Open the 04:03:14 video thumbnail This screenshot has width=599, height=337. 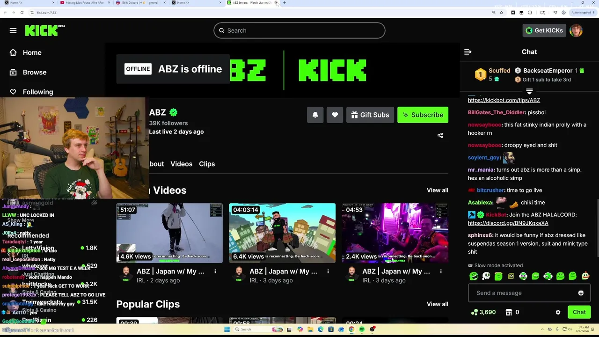[282, 233]
